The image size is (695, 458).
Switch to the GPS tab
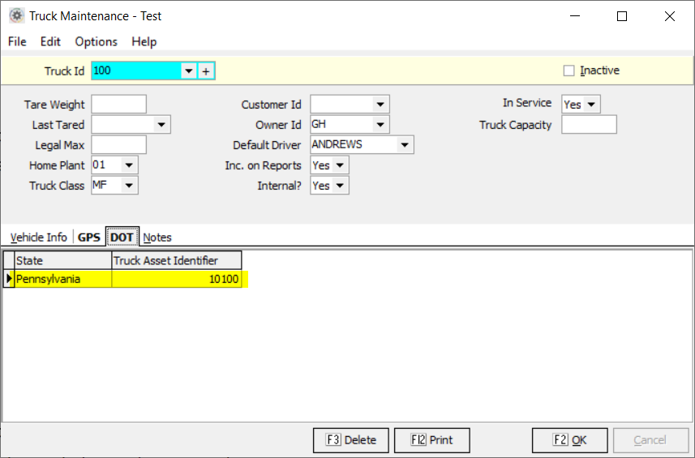(89, 238)
